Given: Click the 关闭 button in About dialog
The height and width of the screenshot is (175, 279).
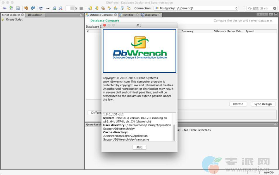Looking at the screenshot, I should coord(139,147).
